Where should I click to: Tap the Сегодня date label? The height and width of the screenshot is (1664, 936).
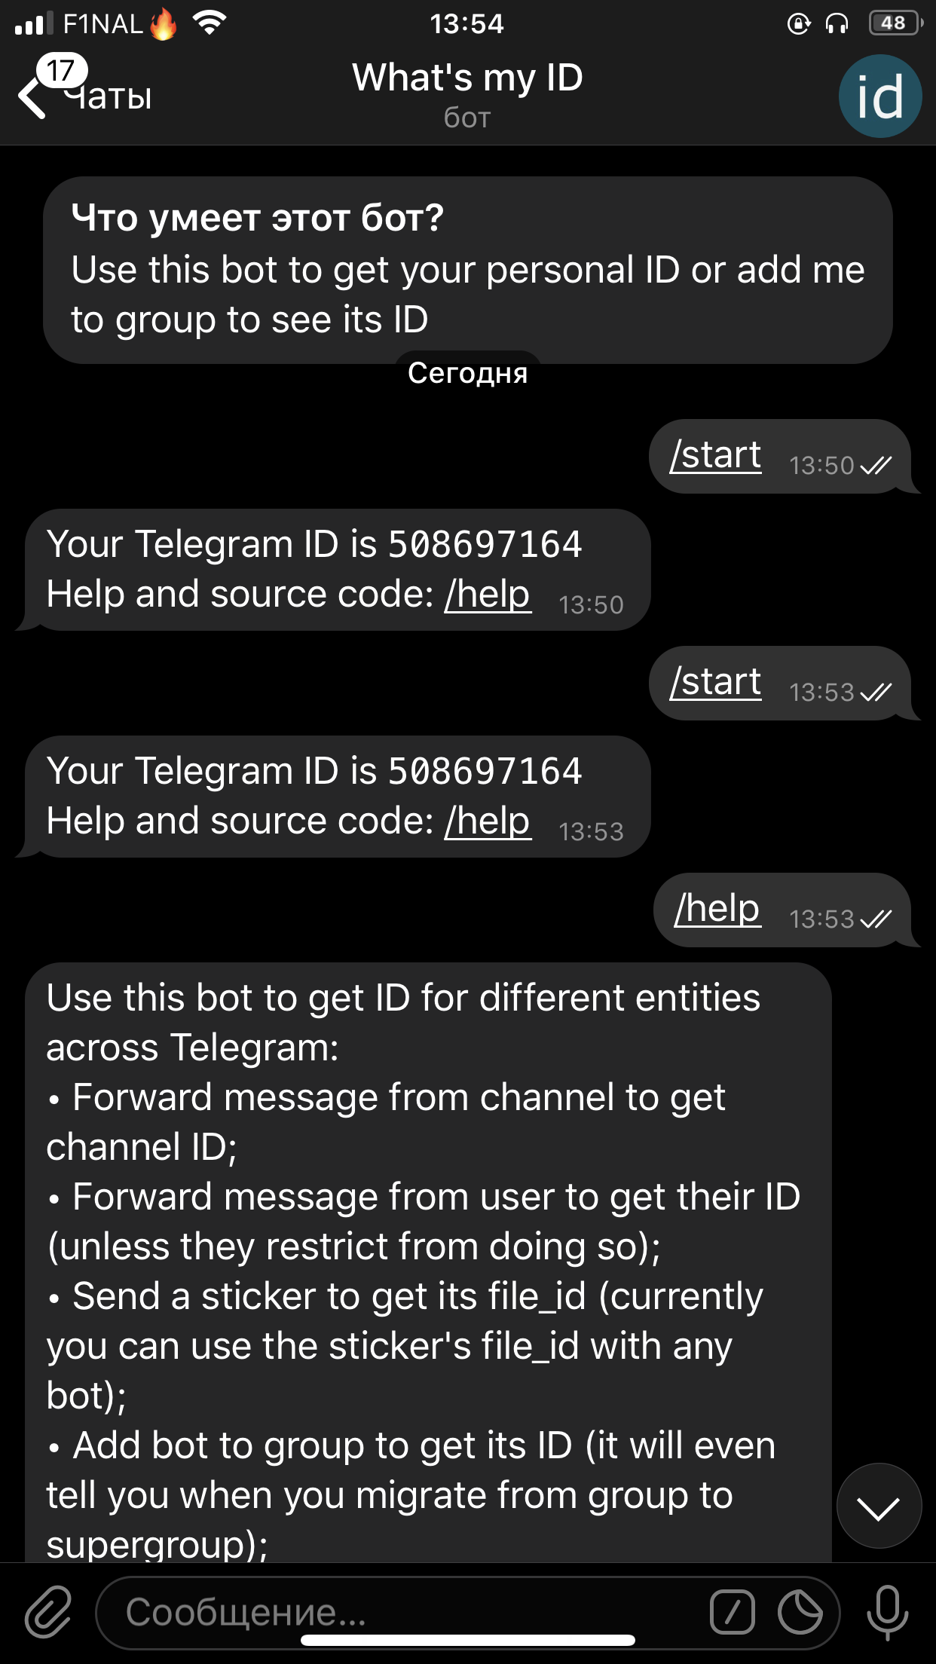tap(468, 372)
